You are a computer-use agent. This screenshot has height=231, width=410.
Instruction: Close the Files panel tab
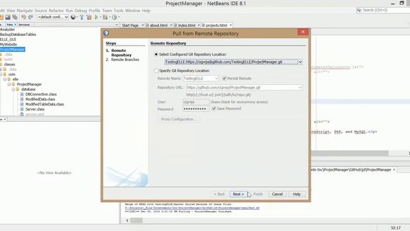coord(15,24)
